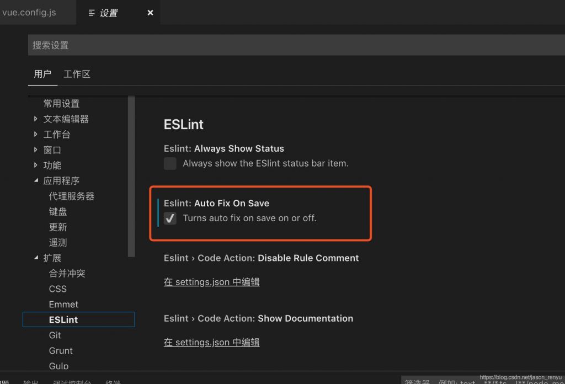
Task: Click the 设置 tab list icon
Action: click(92, 13)
